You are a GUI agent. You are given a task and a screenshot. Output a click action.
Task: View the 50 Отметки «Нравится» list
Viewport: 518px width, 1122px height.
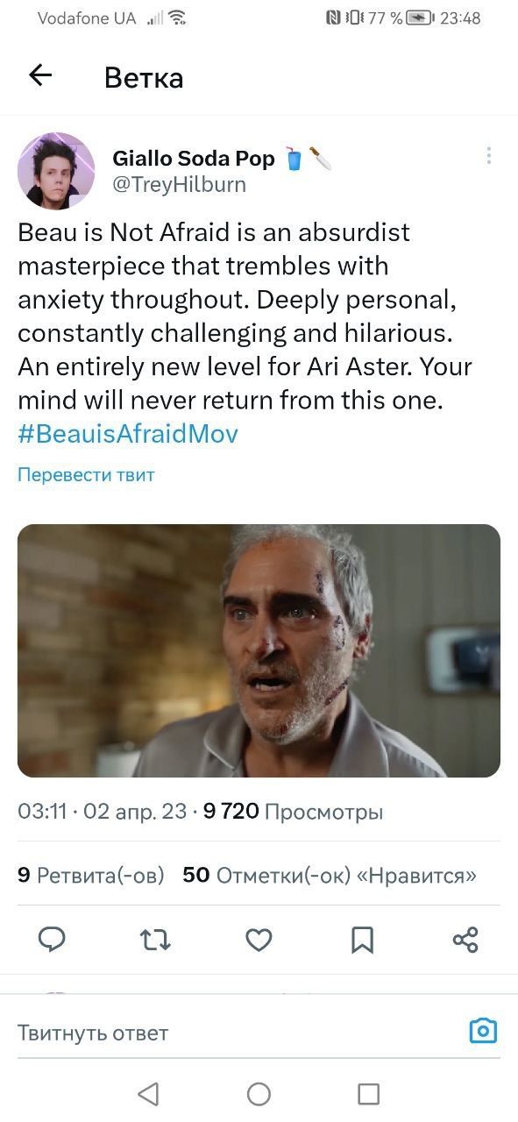330,875
